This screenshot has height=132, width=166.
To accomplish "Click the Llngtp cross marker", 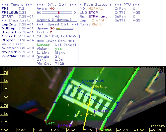I will coord(59,126).
